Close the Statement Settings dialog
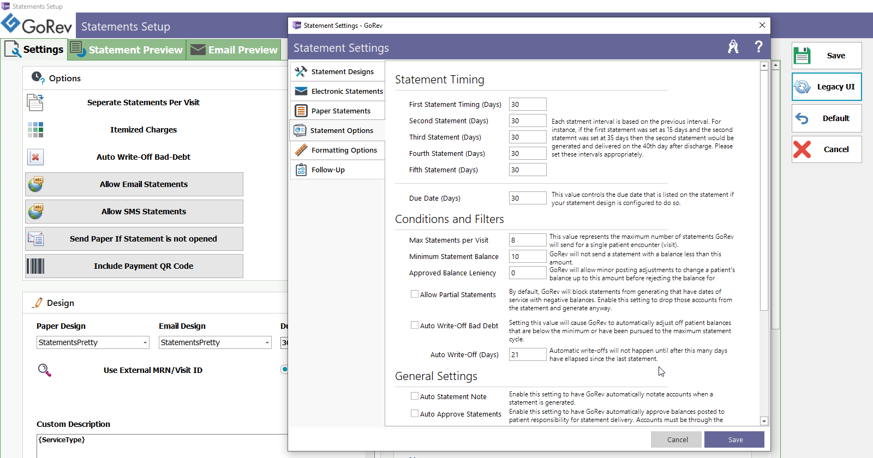The width and height of the screenshot is (873, 458). coord(762,25)
